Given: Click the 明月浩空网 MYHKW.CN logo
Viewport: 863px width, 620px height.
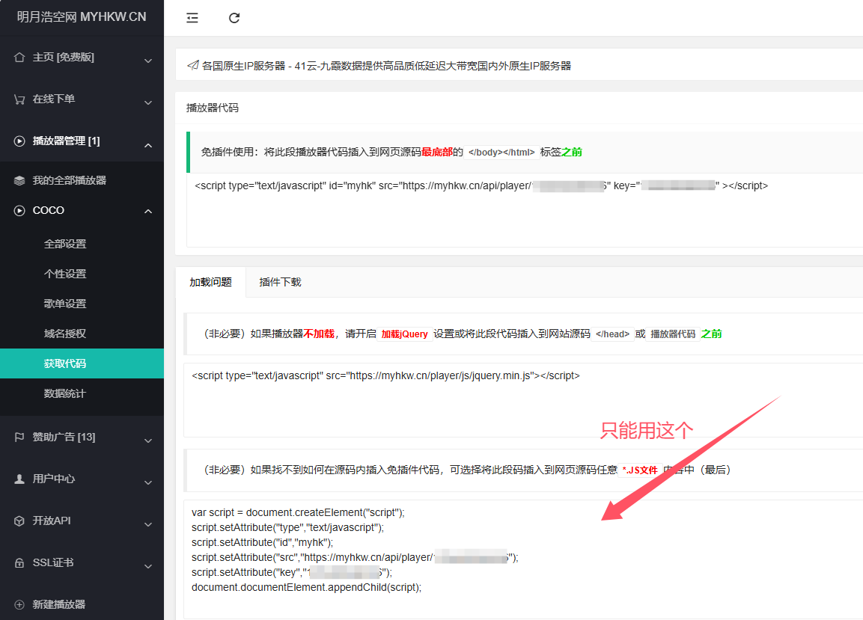Looking at the screenshot, I should (82, 17).
